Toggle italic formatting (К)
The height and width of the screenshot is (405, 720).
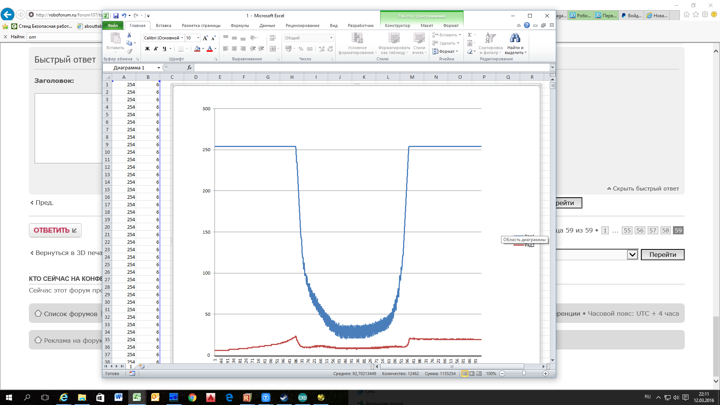156,49
